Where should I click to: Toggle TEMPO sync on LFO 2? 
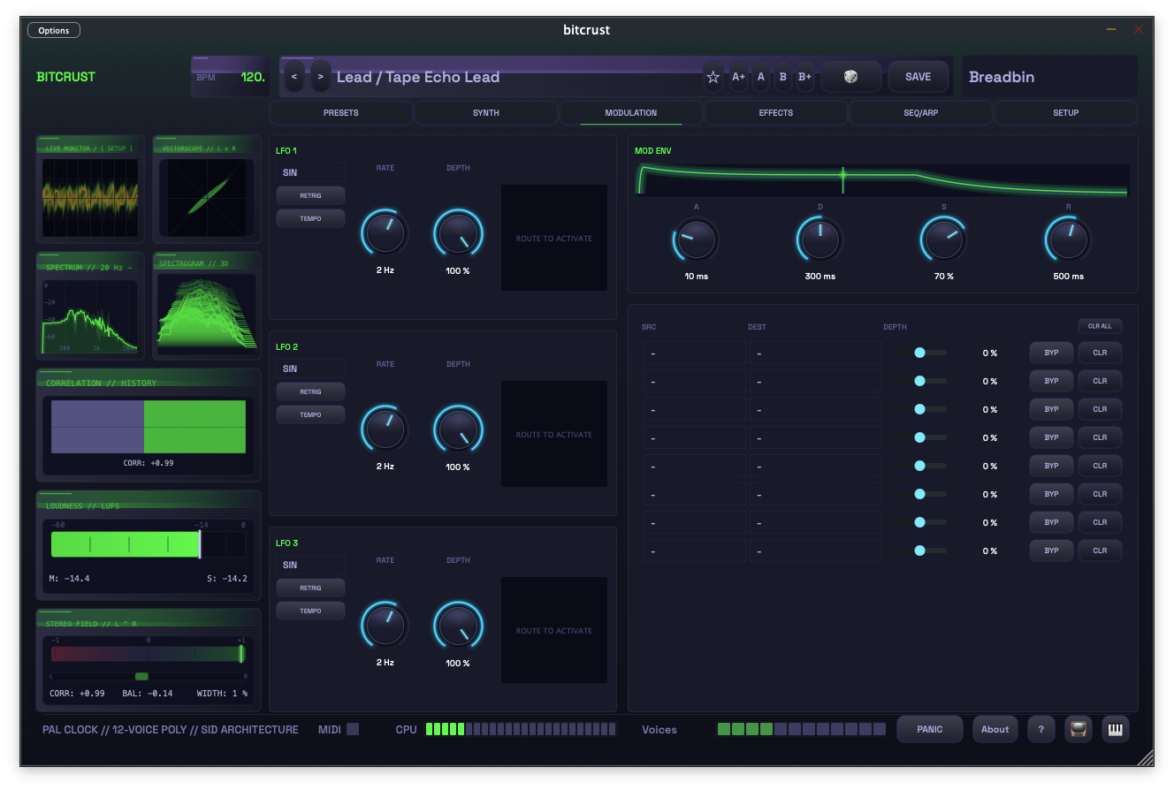(x=310, y=414)
